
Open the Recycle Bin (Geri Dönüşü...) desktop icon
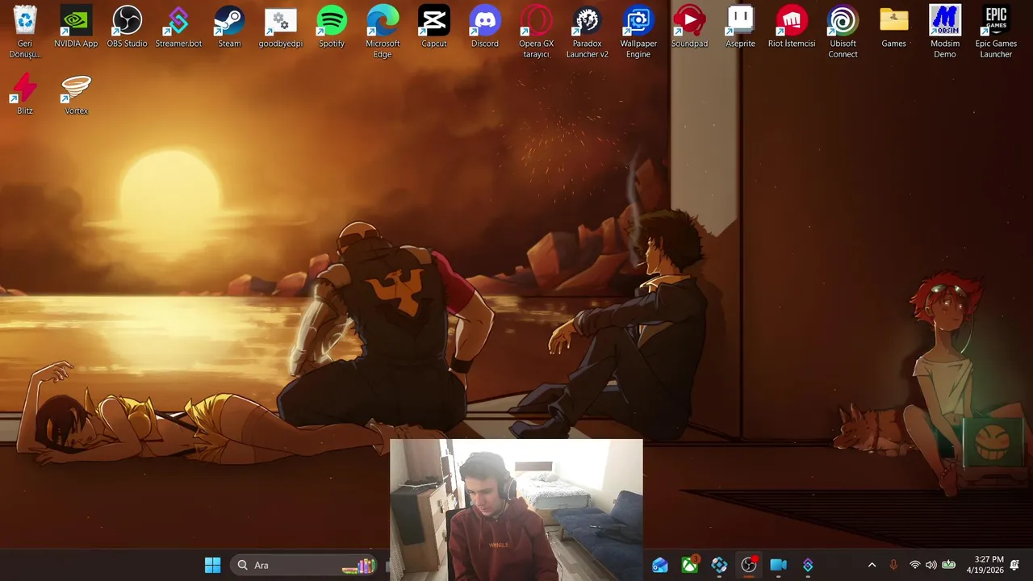[25, 31]
